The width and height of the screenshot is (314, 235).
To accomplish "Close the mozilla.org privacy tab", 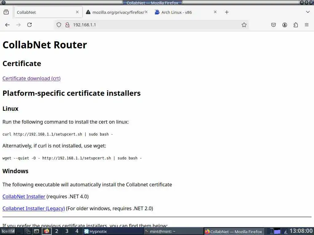I will pos(146,12).
